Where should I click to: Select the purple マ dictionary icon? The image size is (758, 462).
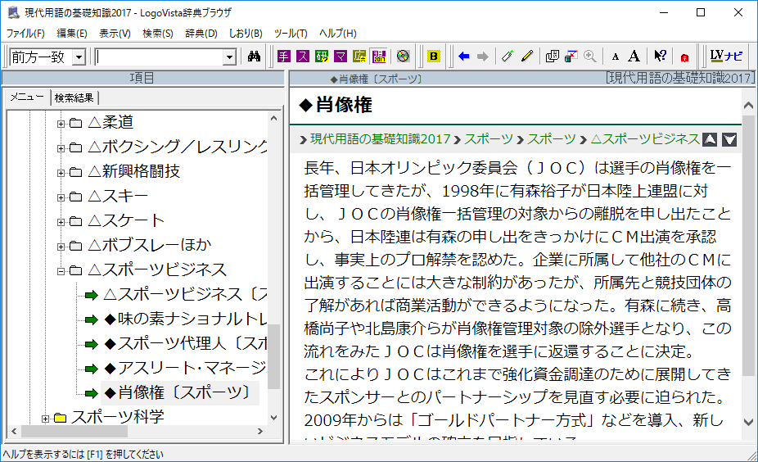(x=341, y=57)
